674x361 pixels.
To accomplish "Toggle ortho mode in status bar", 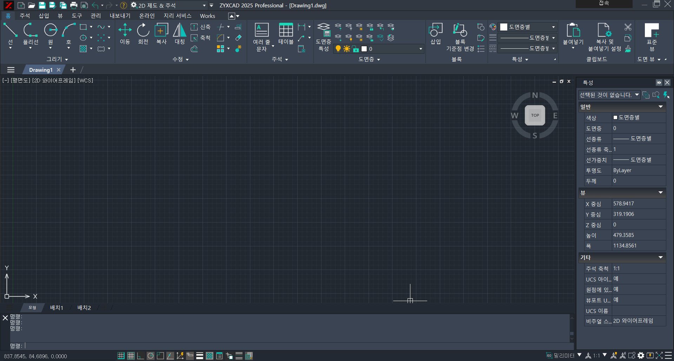I will pos(141,356).
